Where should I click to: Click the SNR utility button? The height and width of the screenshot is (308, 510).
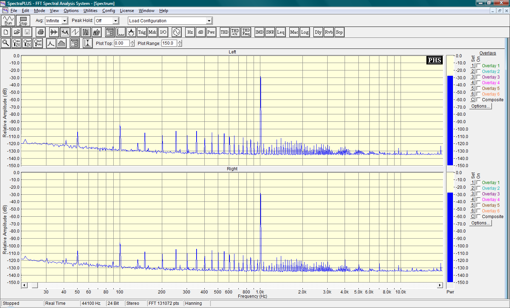[x=270, y=32]
